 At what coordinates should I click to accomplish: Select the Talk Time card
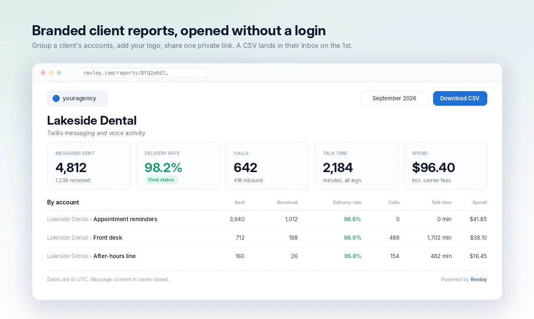tap(356, 165)
